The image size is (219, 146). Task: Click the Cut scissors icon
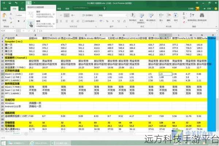pyautogui.click(x=11, y=14)
